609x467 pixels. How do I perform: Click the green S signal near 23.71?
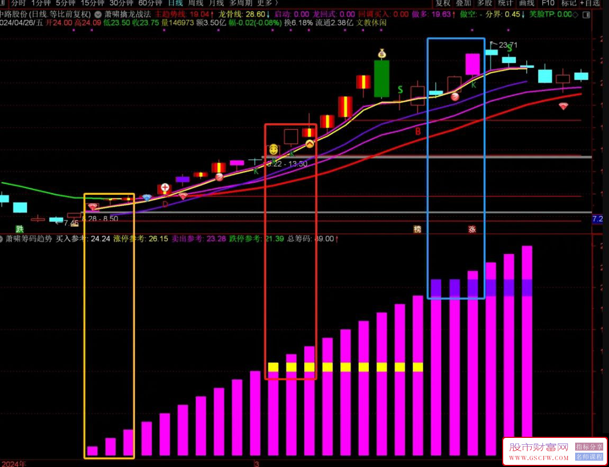coord(510,49)
